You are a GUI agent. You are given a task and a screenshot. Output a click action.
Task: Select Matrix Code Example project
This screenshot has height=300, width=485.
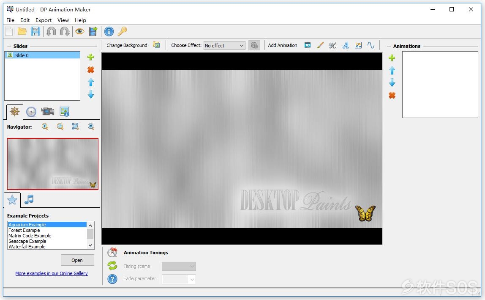click(x=47, y=236)
